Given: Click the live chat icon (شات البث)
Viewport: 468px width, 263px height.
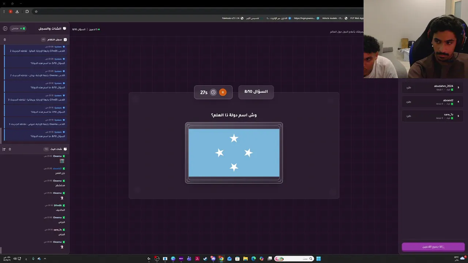Looking at the screenshot, I should 65,149.
